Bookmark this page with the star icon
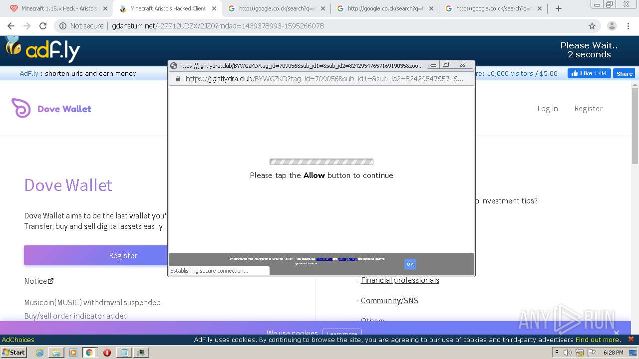Screen dimensions: 639x359 [592, 26]
